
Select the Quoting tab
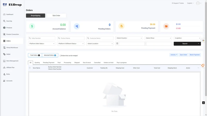[37, 63]
